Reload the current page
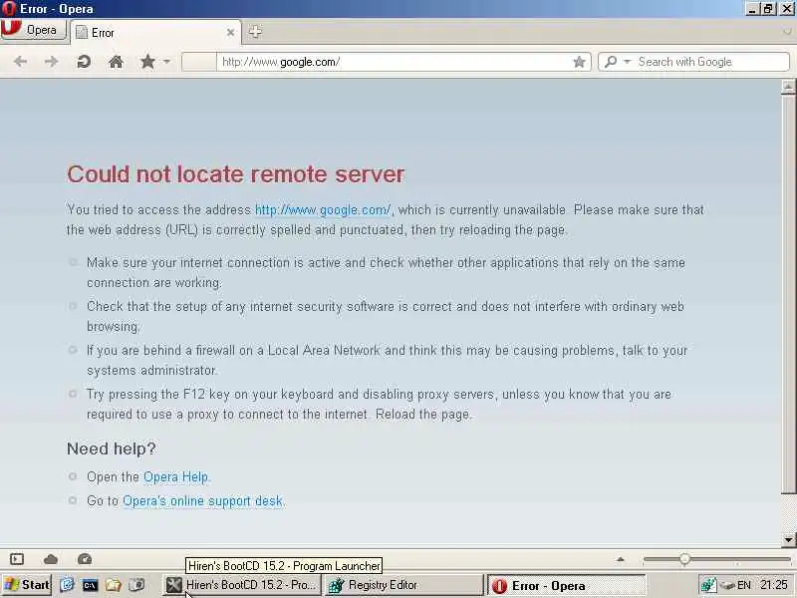This screenshot has height=598, width=797. [x=84, y=62]
